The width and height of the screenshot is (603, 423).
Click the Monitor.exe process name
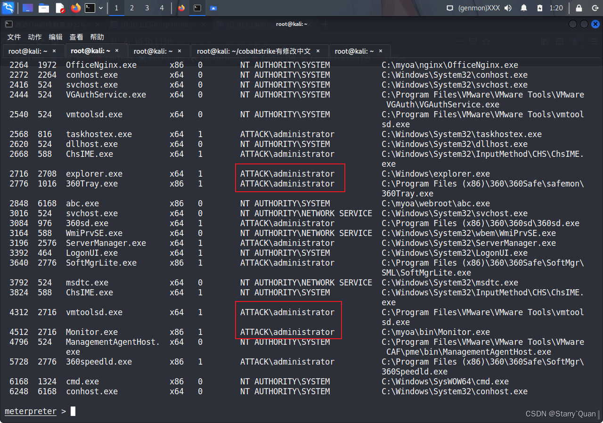[92, 332]
